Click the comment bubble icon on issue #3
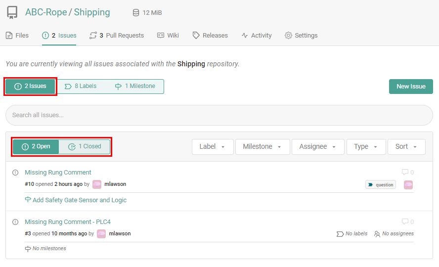Screen dimensions: 439x267 click(x=405, y=222)
